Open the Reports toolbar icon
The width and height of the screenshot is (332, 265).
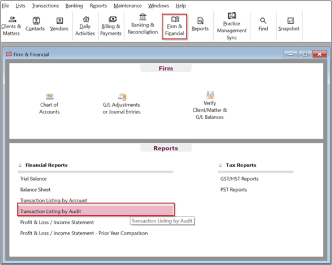coord(200,24)
